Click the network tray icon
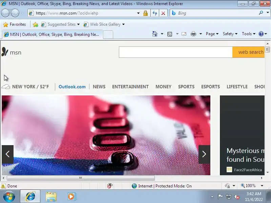The height and width of the screenshot is (203, 271). [x=228, y=197]
